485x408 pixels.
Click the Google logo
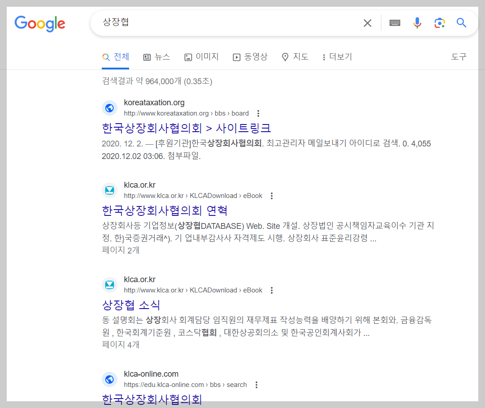pyautogui.click(x=40, y=23)
